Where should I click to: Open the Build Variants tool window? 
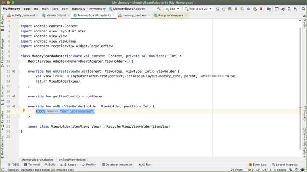click(x=2, y=147)
